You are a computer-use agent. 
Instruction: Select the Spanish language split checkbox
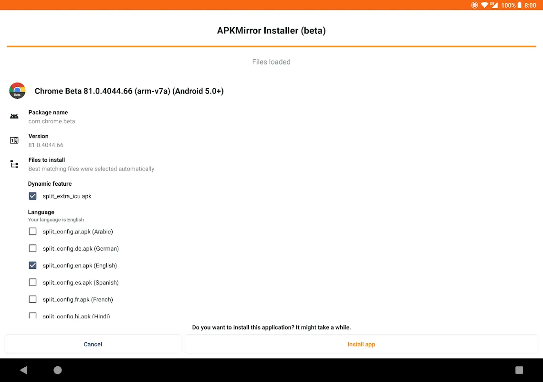32,282
